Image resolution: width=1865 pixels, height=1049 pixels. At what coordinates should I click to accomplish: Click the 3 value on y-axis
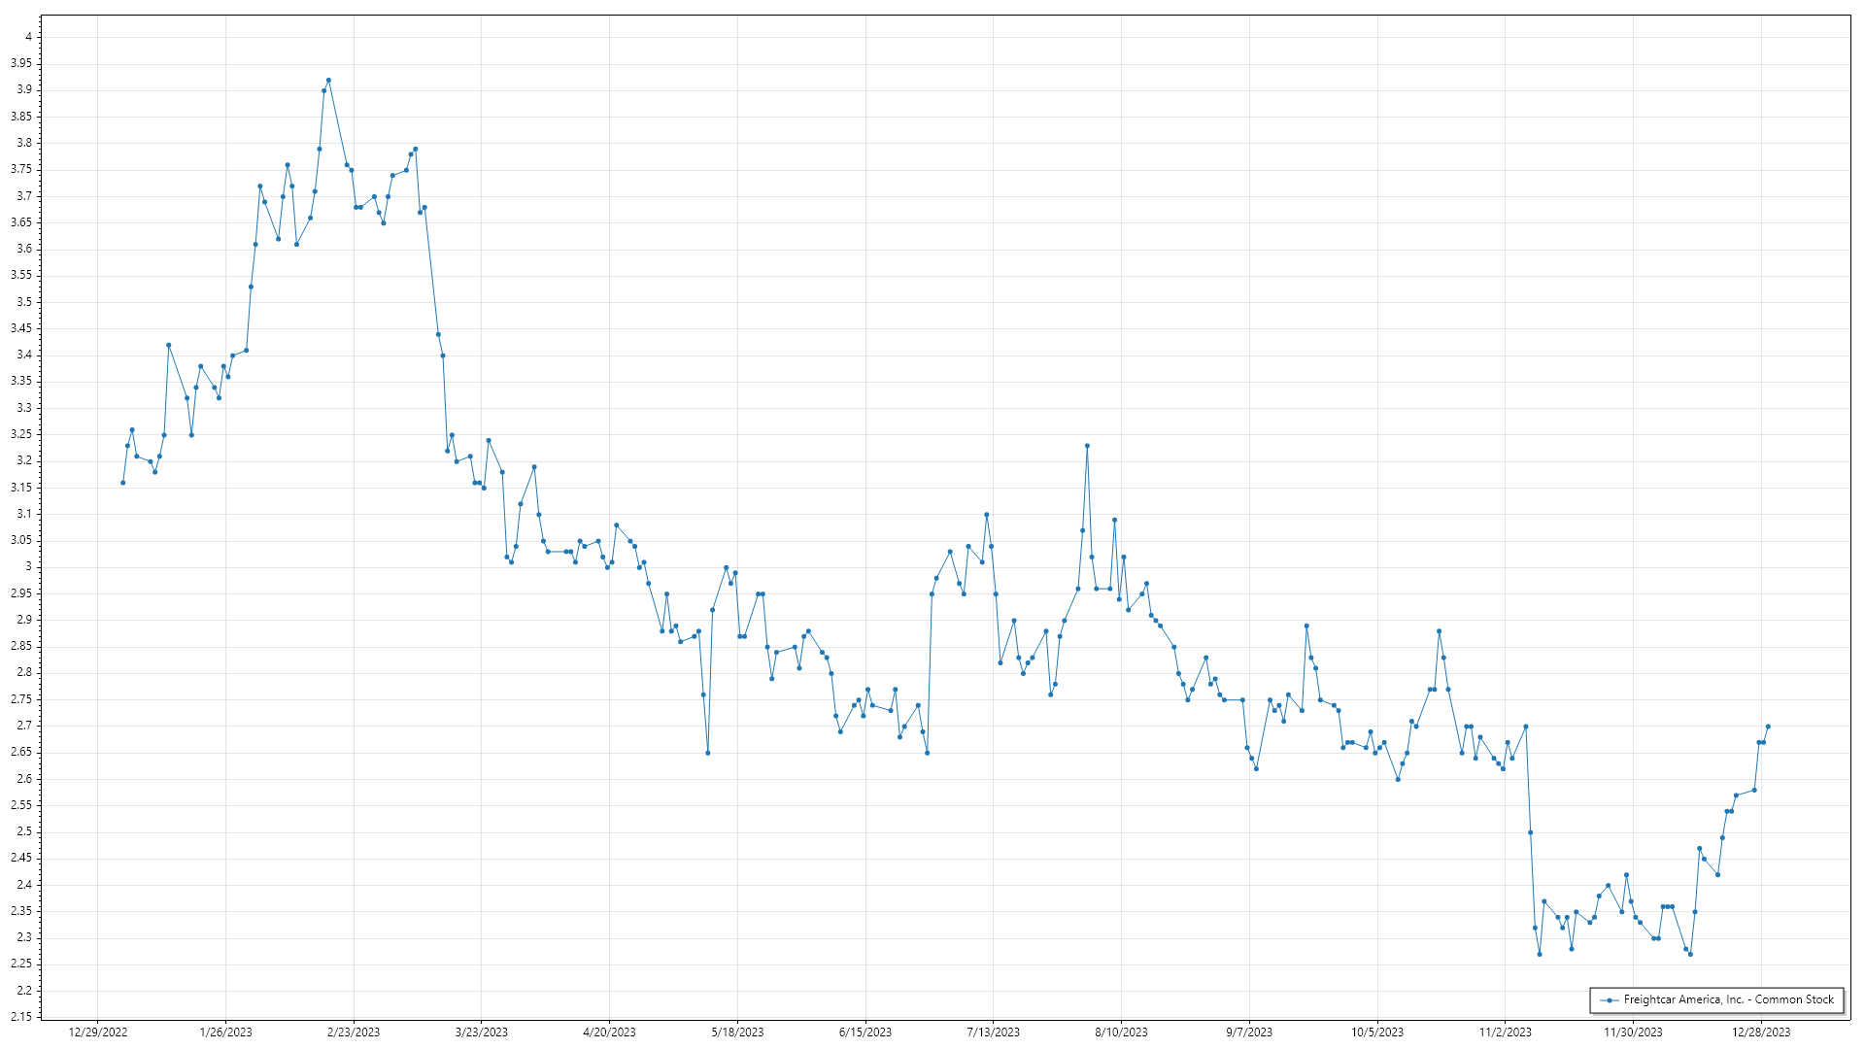(29, 566)
